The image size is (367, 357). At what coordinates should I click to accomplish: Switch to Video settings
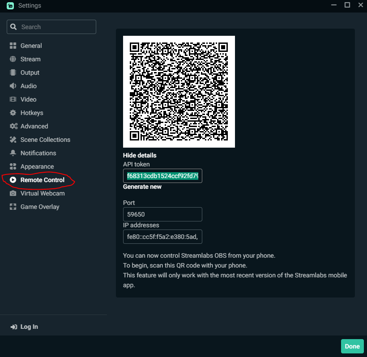tap(28, 99)
